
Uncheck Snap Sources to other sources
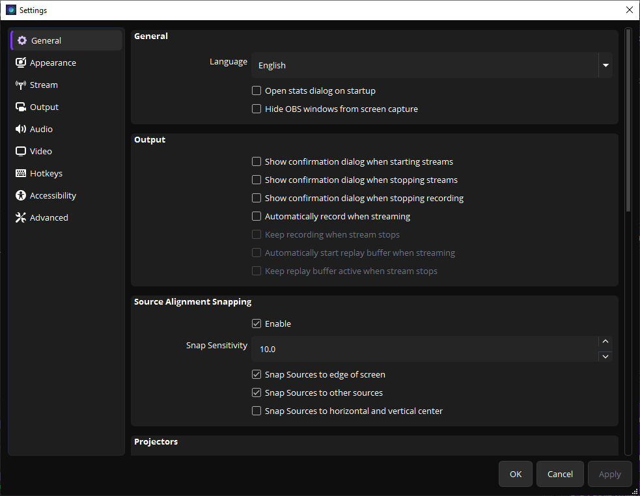(257, 393)
